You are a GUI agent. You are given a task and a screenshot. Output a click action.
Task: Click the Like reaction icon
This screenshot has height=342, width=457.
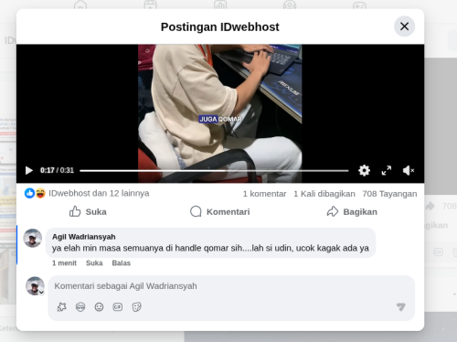[x=29, y=193]
